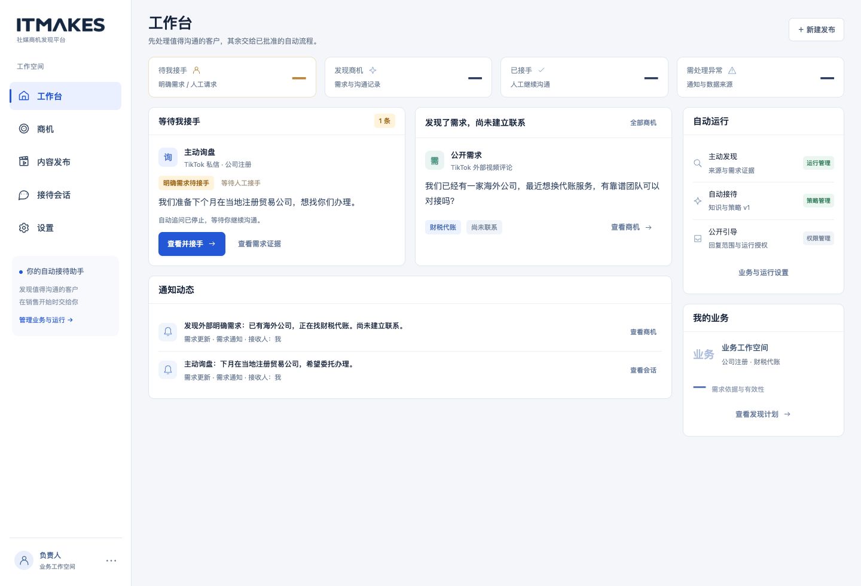Click the 询 badge icon for 主动询盘
861x586 pixels.
pos(168,157)
